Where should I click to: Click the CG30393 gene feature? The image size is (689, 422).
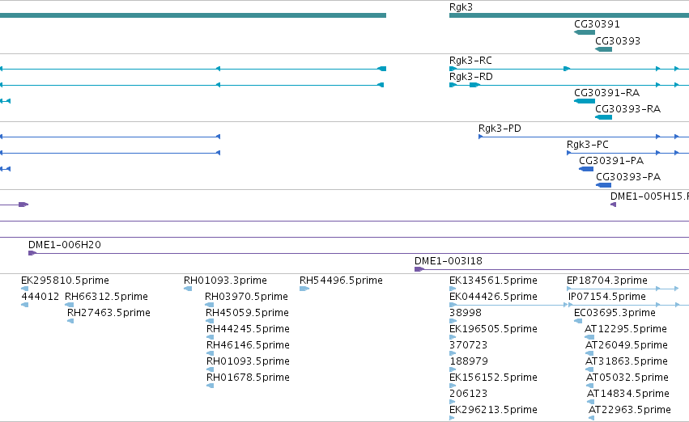tap(604, 49)
